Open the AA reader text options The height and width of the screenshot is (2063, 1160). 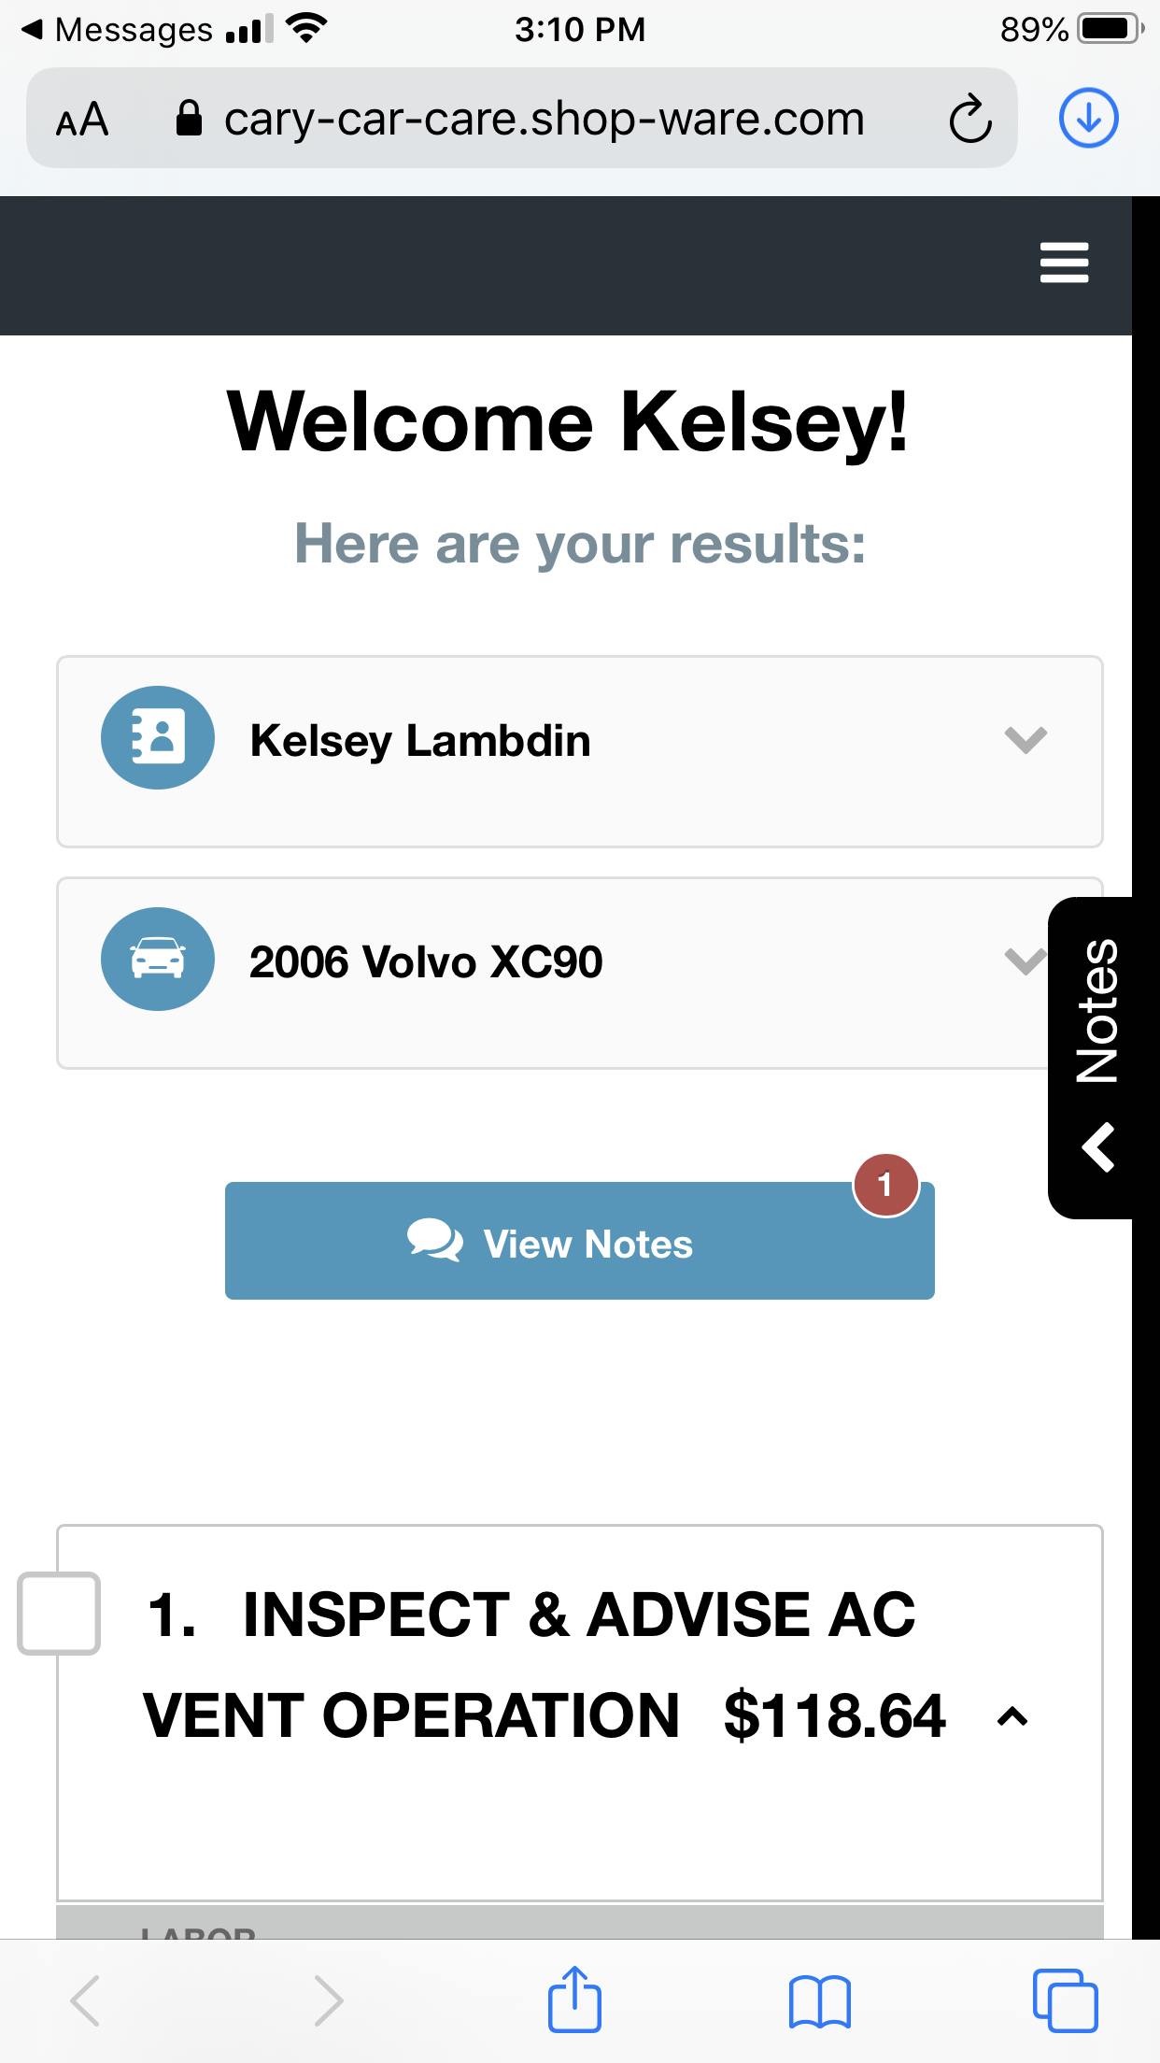pyautogui.click(x=82, y=120)
